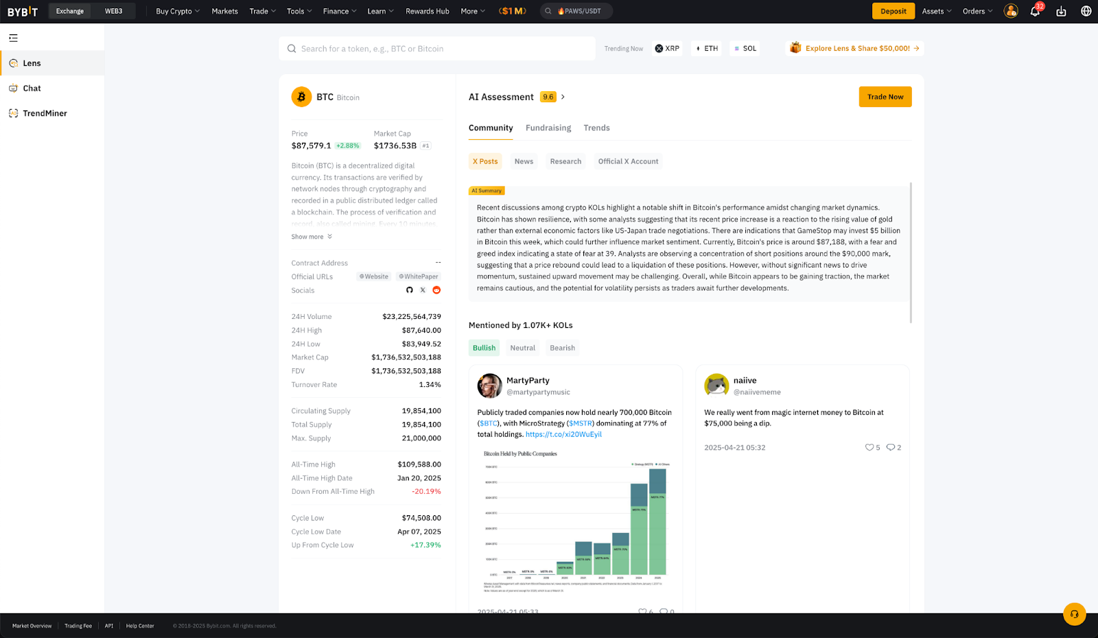Click the Bitcoin coin logo
This screenshot has width=1098, height=638.
coord(301,97)
